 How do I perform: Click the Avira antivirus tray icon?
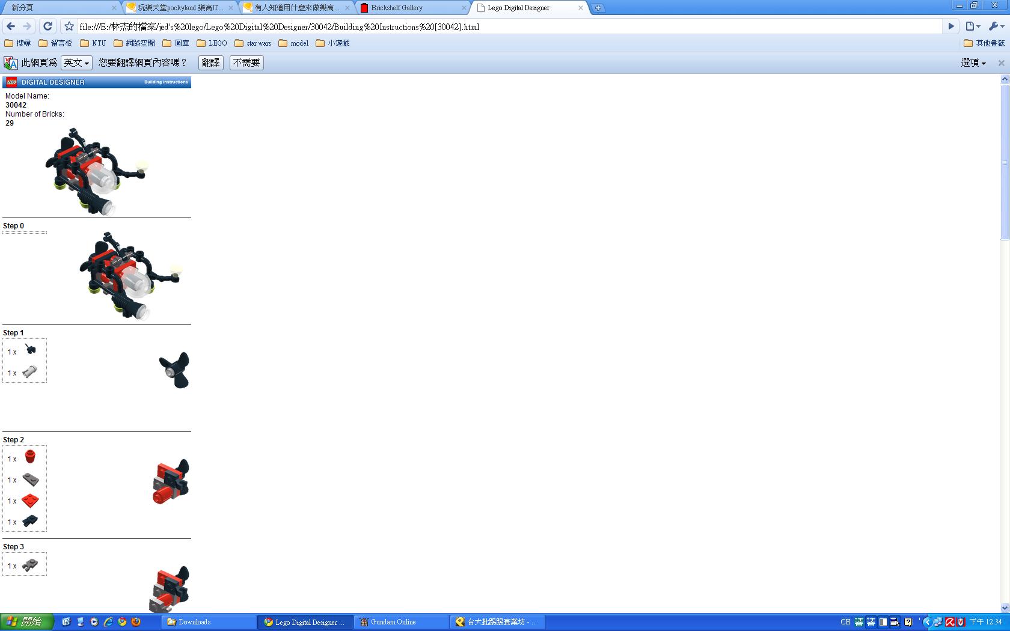point(950,622)
